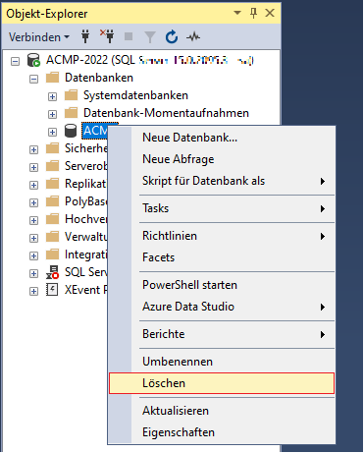
Task: Expand the PolyBase folder node
Action: [x=33, y=202]
